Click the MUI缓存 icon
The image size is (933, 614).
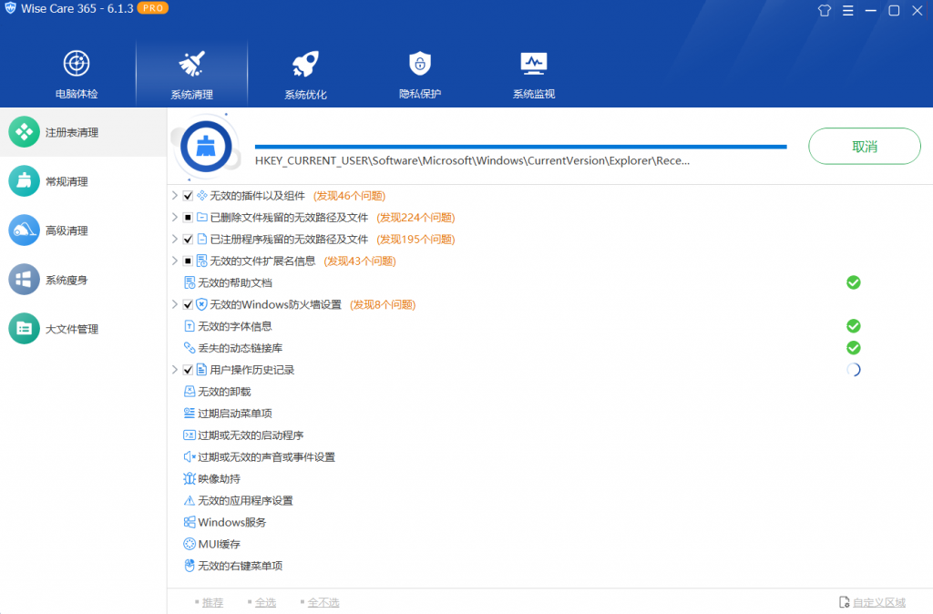tap(190, 544)
